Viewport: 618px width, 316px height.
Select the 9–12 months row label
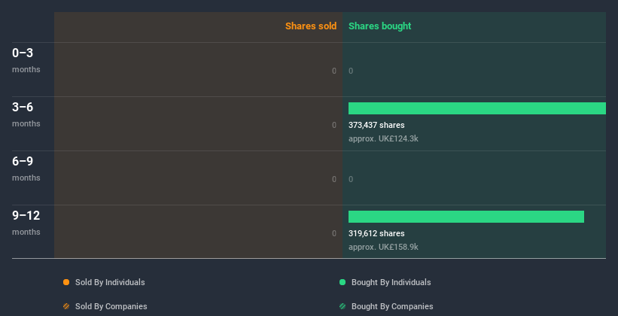tap(26, 223)
